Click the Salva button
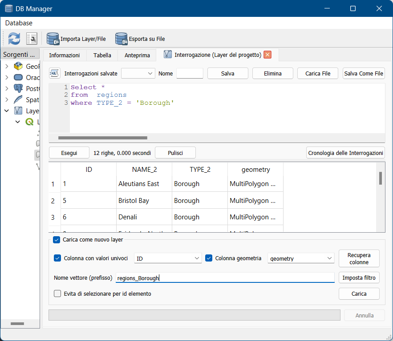 click(227, 74)
